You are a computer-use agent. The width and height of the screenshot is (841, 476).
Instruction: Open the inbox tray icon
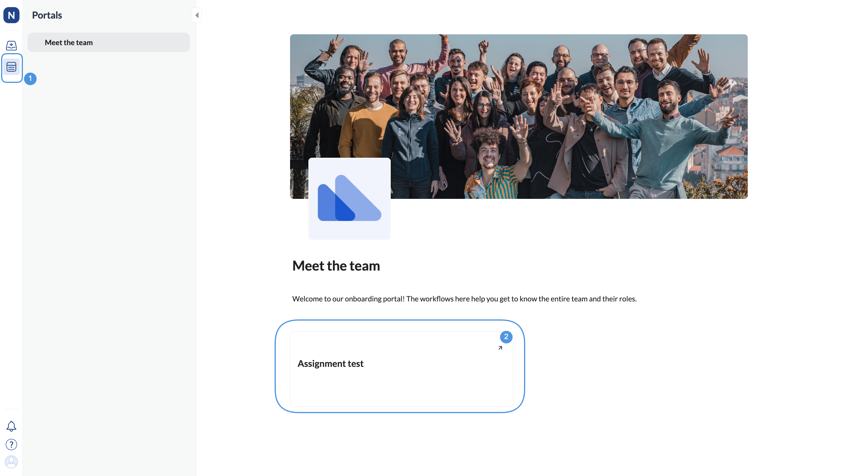(11, 45)
